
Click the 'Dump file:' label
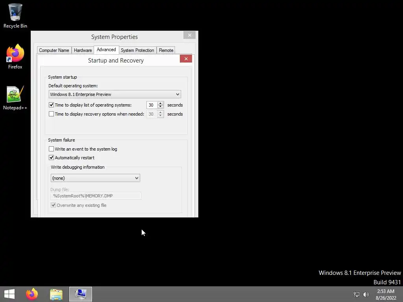(x=60, y=190)
